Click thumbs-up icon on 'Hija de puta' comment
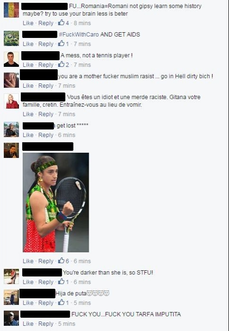 click(62, 302)
